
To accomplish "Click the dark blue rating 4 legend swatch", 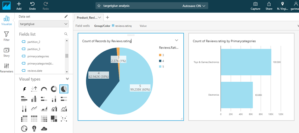I will tap(160, 61).
